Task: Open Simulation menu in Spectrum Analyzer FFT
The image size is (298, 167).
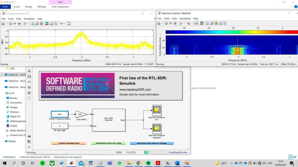Action: [29, 19]
